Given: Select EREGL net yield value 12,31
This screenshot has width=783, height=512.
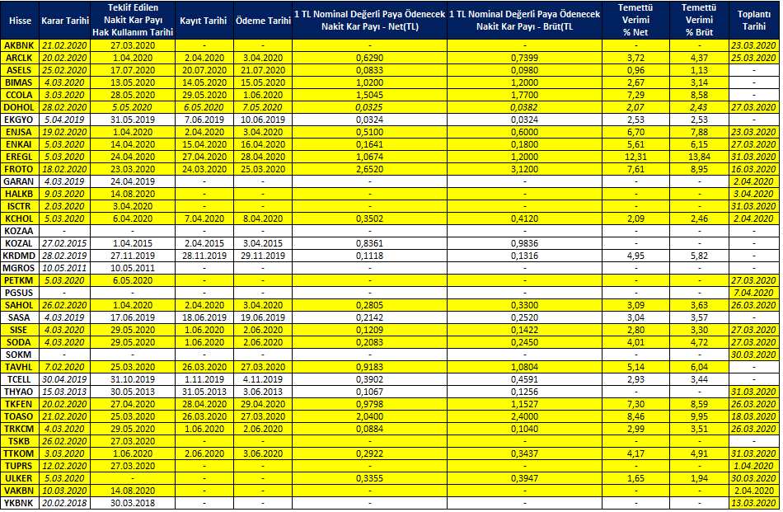Looking at the screenshot, I should (x=635, y=157).
